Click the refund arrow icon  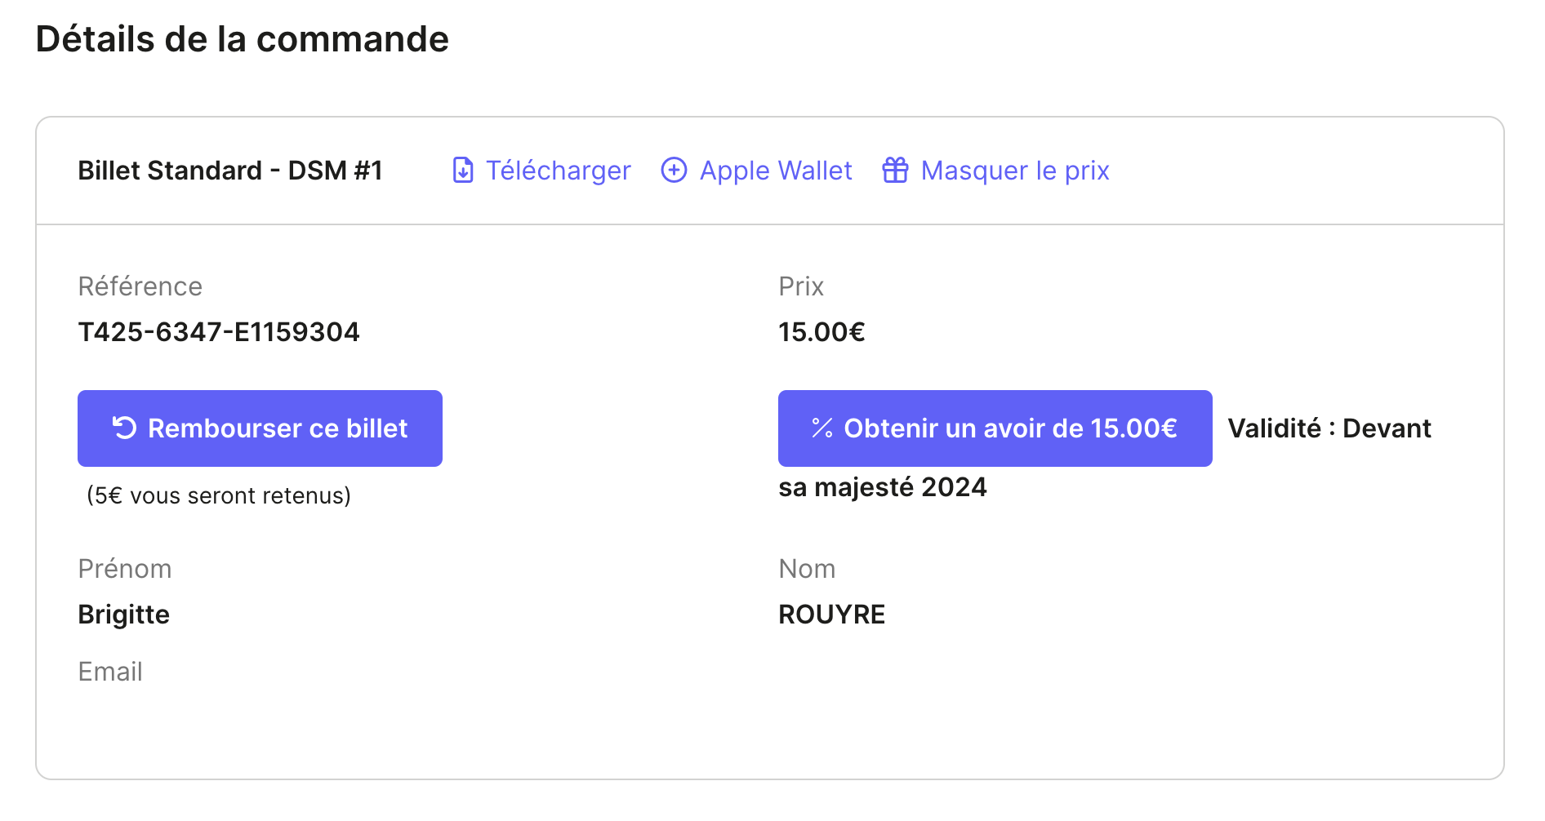tap(124, 428)
